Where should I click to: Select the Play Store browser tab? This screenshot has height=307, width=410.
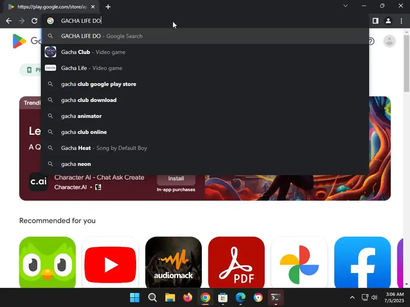pos(51,7)
